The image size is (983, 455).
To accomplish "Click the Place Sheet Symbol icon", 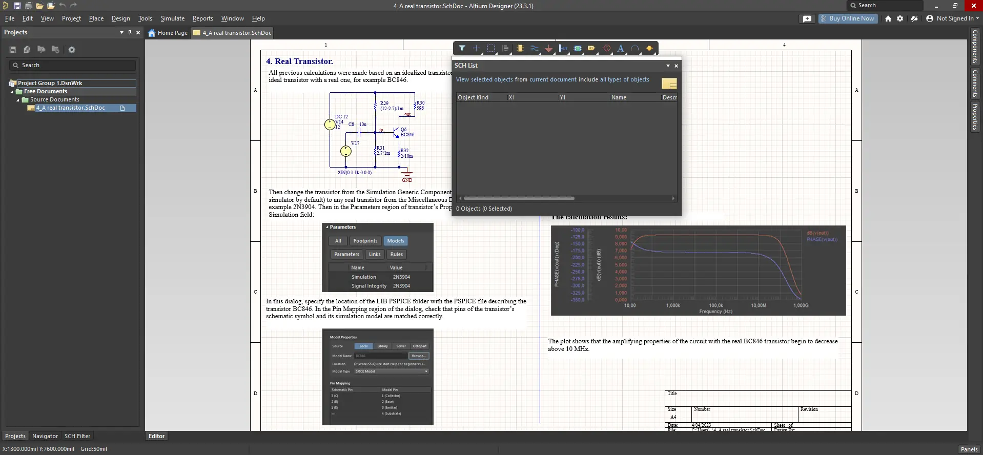I will [x=578, y=48].
